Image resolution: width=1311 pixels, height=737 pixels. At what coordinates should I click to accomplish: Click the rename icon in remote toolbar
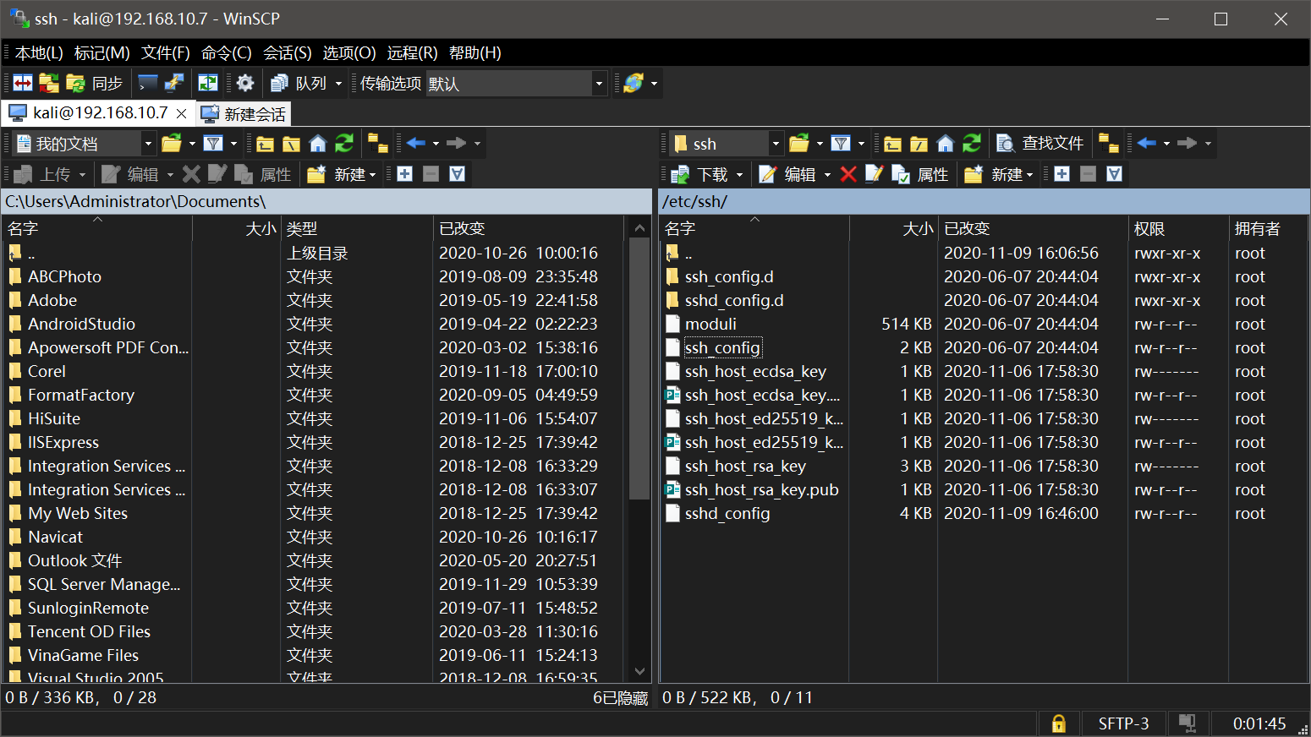pos(874,174)
